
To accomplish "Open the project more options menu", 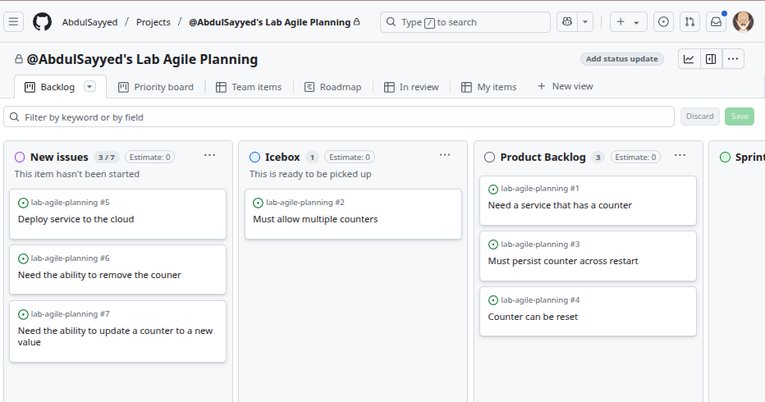I will [733, 59].
